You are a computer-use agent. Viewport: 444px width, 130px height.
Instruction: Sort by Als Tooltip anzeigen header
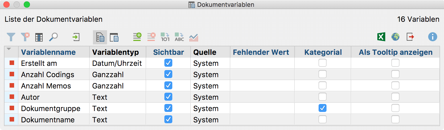pyautogui.click(x=395, y=52)
